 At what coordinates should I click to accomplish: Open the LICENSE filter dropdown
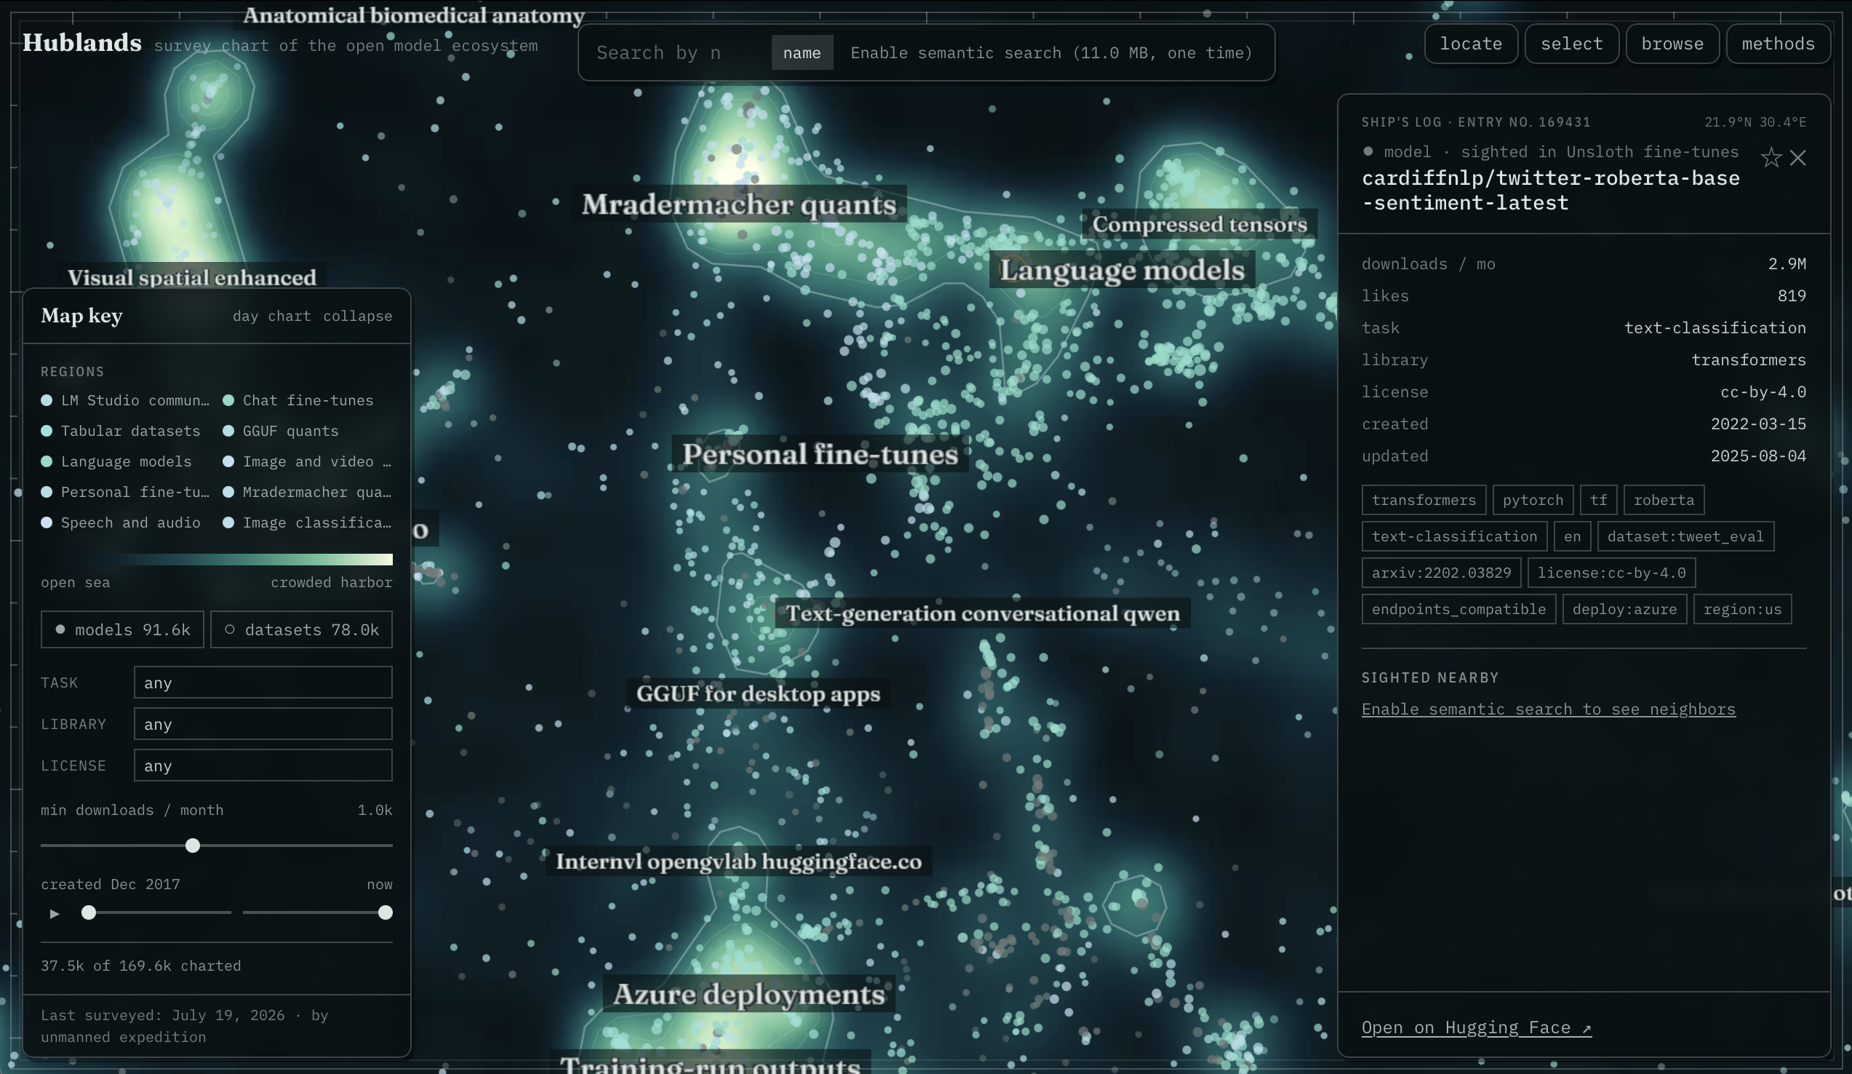pos(263,765)
